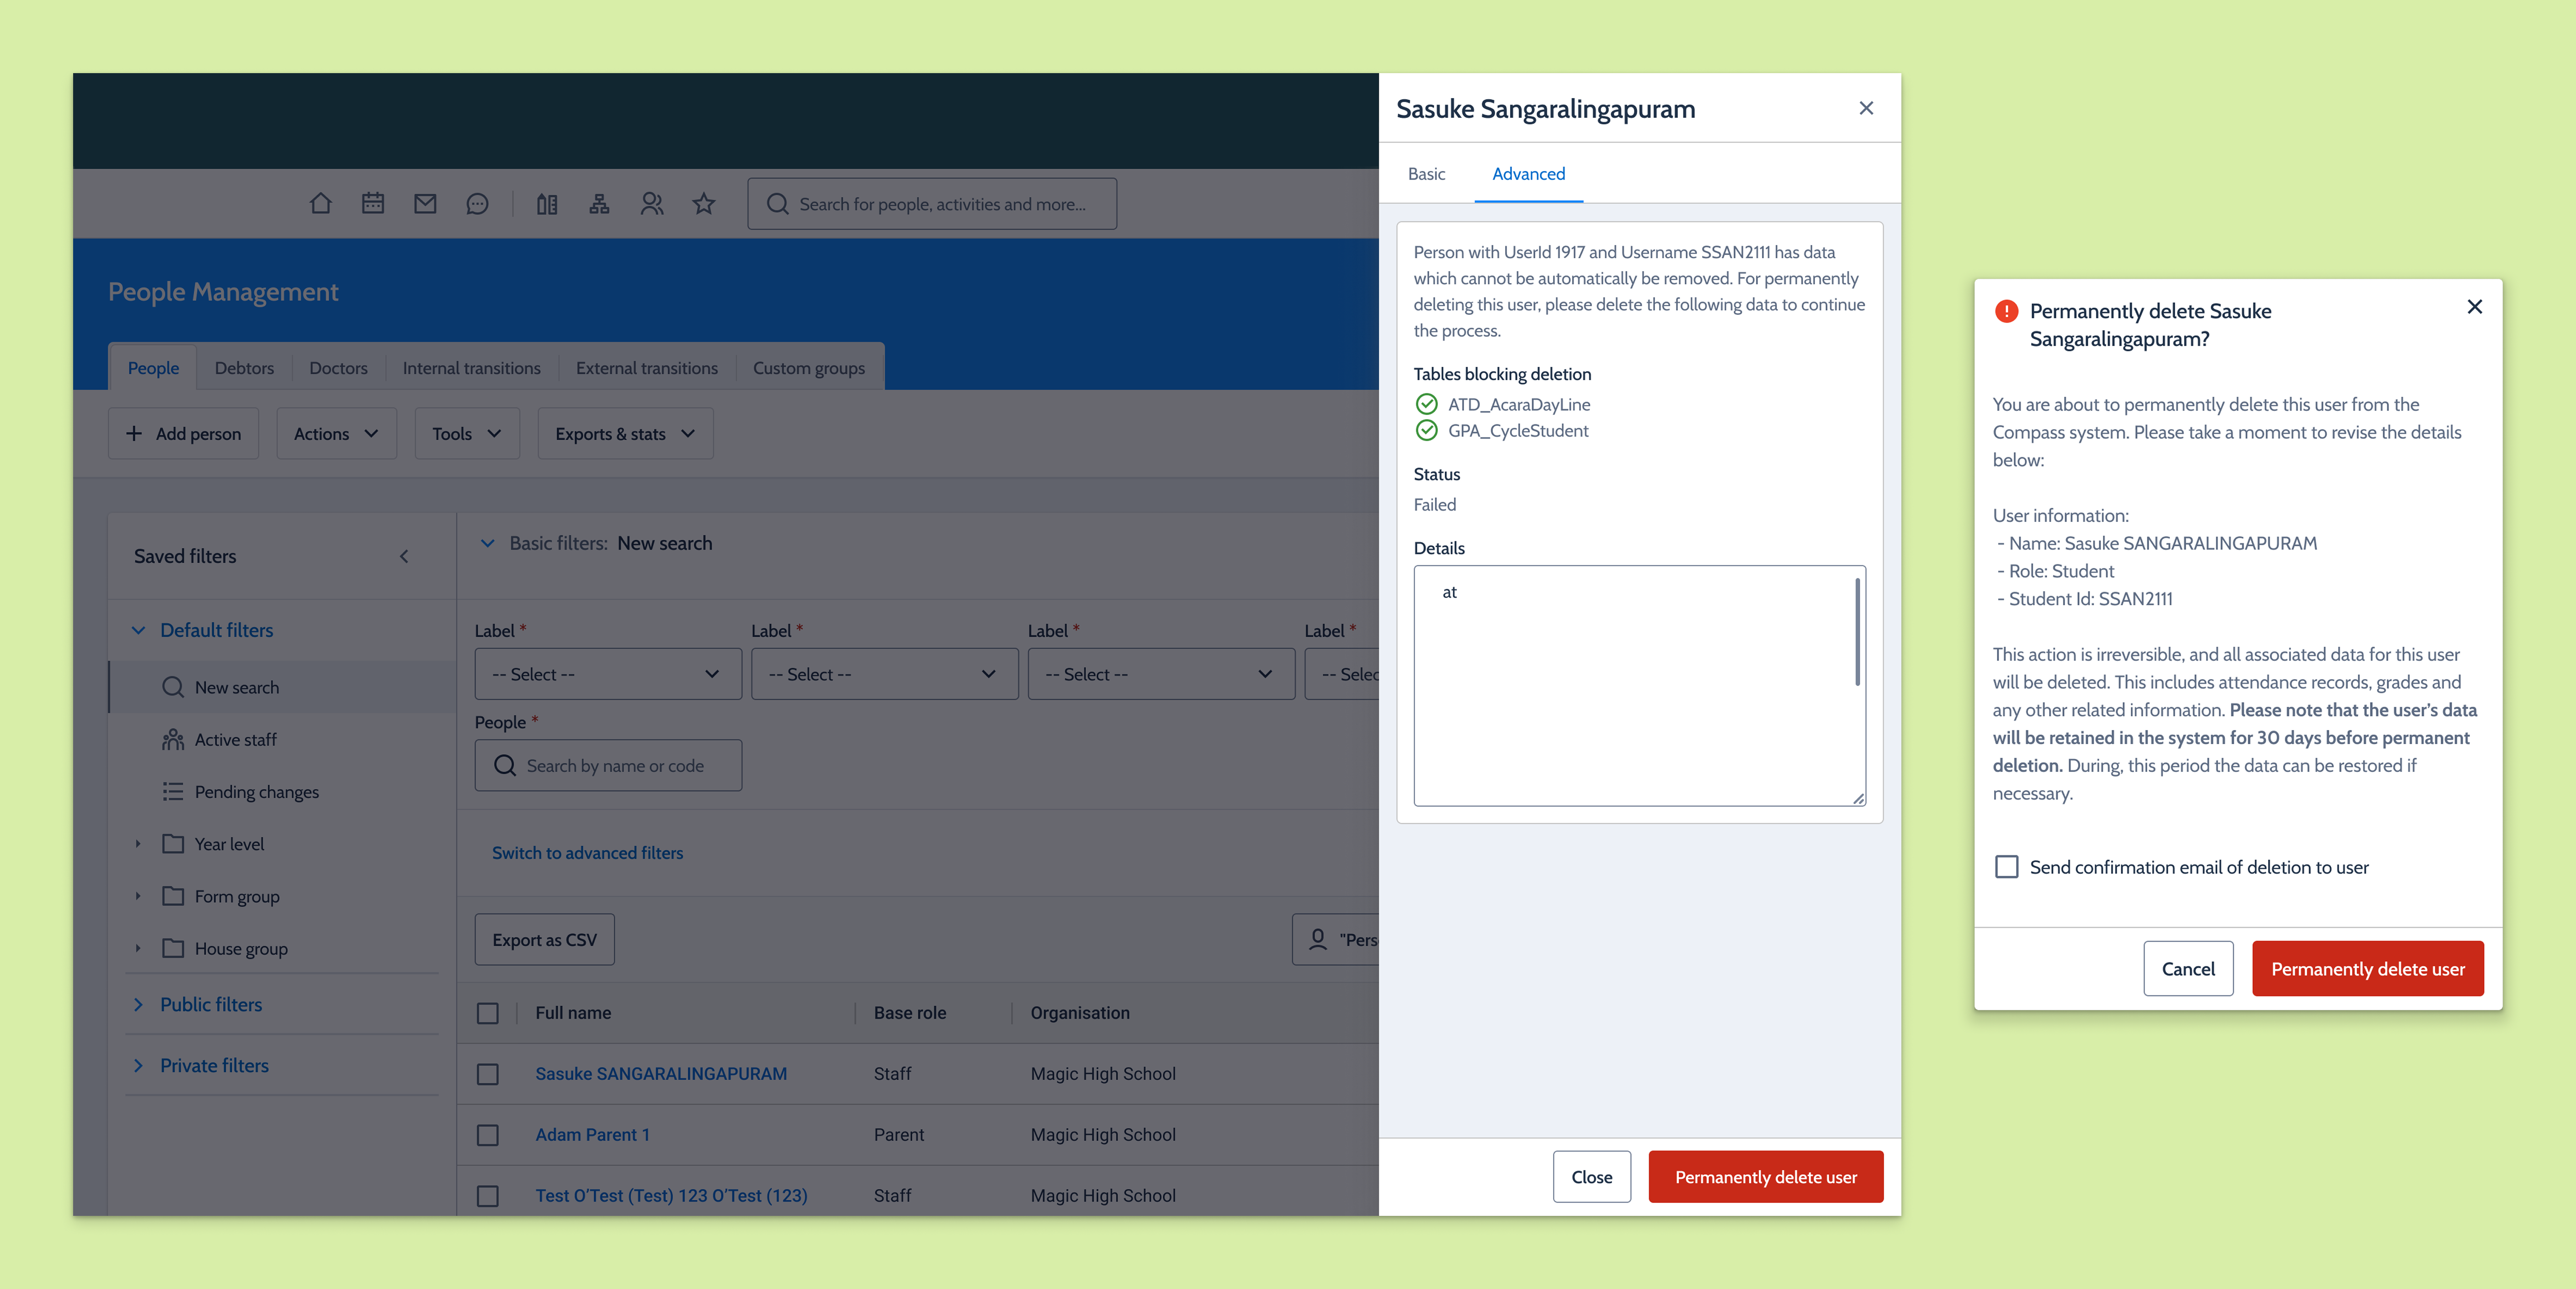Click Export as CSV button

544,939
